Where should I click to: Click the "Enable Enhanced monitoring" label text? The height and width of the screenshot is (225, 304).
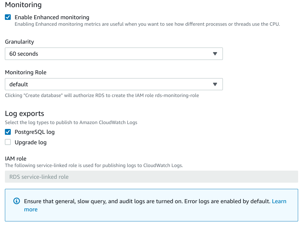(x=52, y=17)
